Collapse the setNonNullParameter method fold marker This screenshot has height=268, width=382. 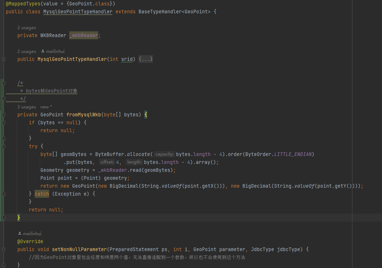[4, 249]
